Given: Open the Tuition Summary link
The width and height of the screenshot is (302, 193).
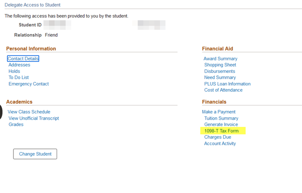Looking at the screenshot, I should click(221, 118).
